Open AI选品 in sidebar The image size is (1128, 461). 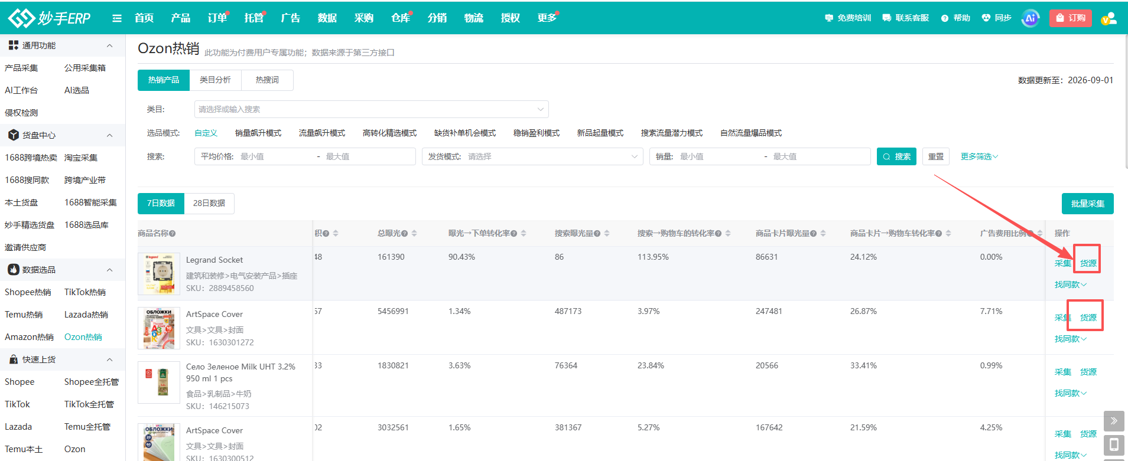click(77, 90)
